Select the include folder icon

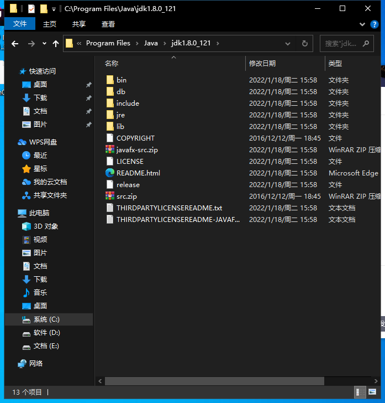click(x=110, y=103)
